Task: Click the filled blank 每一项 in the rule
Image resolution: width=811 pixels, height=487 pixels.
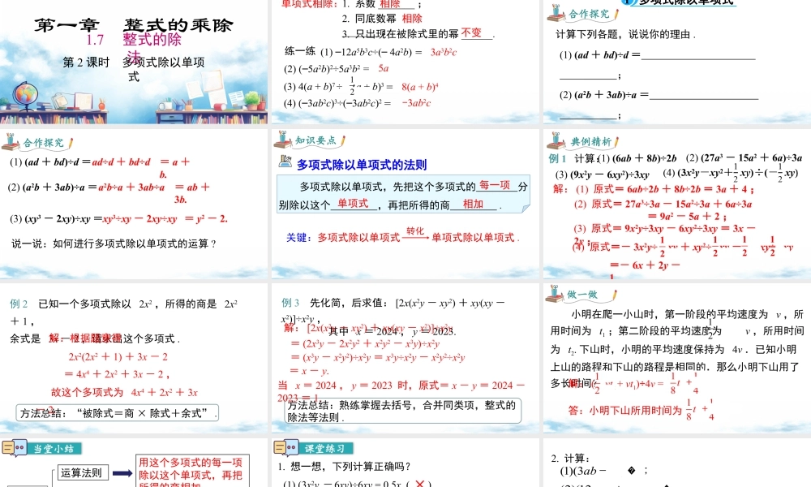Action: click(x=495, y=185)
